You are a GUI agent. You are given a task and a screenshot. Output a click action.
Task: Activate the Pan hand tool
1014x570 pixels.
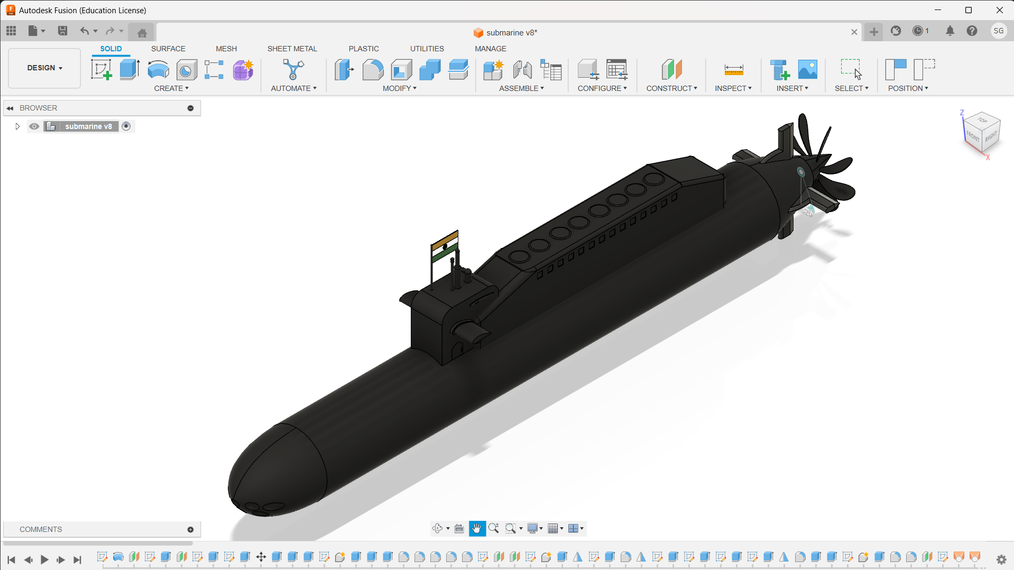point(477,528)
